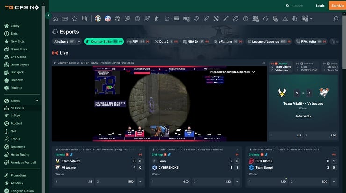Select the Counter-Strike filter tab
This screenshot has width=346, height=193.
(104, 42)
